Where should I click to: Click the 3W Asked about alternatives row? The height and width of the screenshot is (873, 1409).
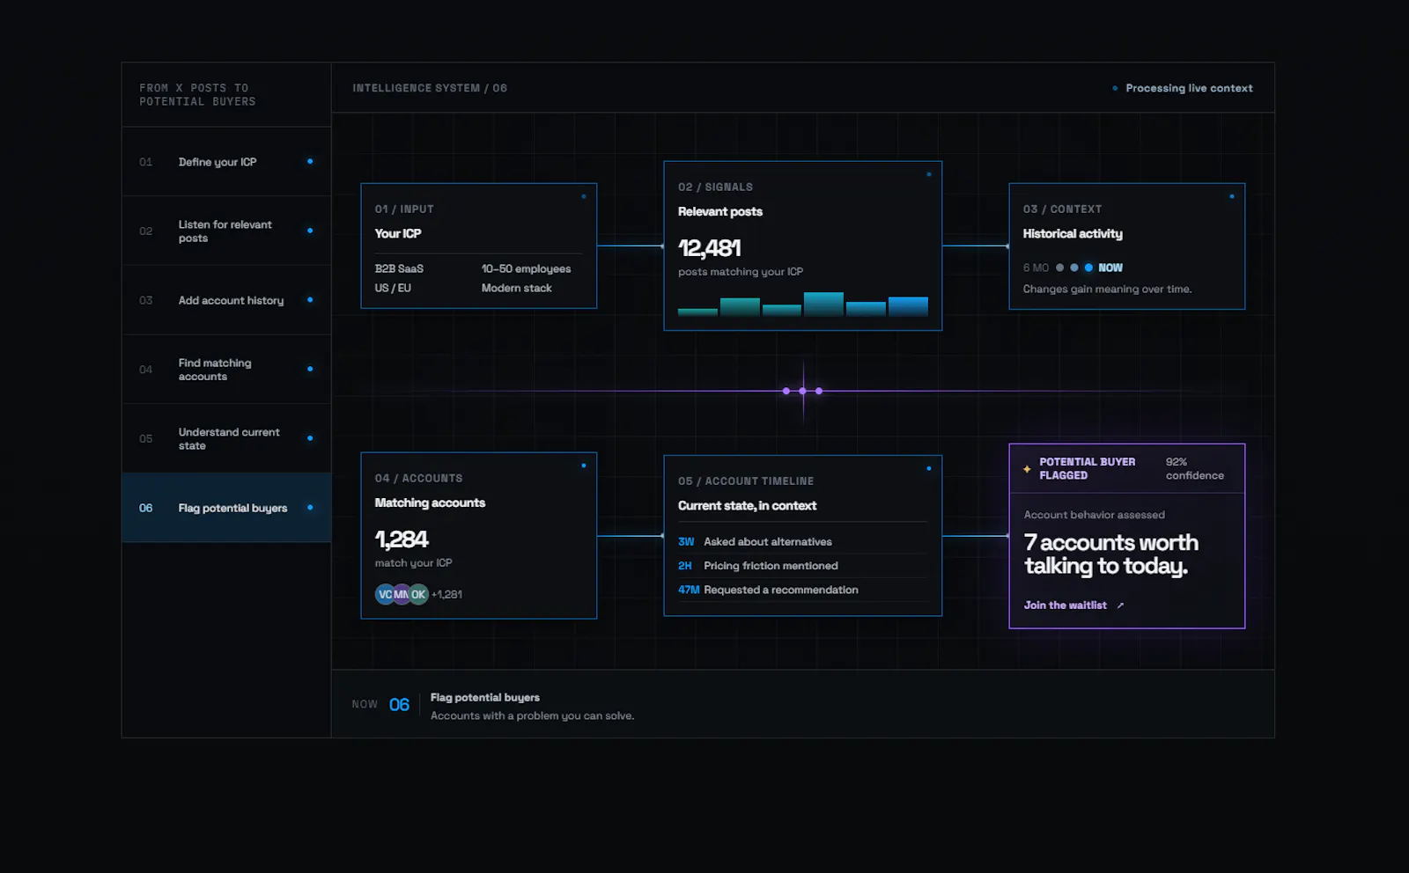click(802, 542)
